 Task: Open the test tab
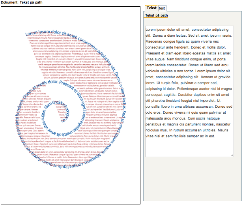(x=162, y=8)
